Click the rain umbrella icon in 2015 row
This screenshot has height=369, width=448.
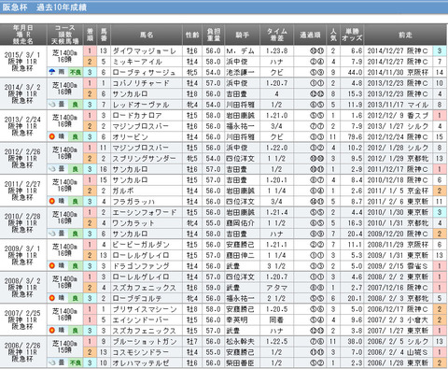coord(52,72)
